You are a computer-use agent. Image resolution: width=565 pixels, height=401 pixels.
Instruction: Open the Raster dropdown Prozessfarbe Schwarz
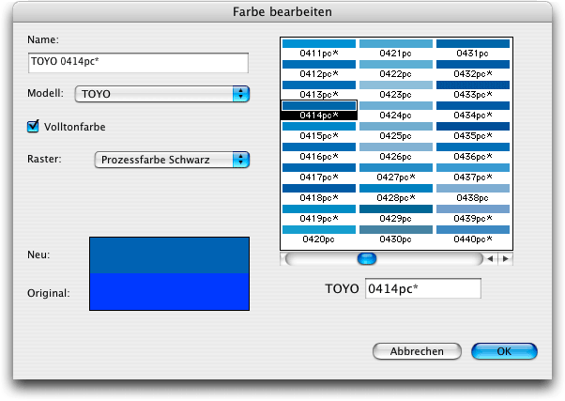point(172,160)
